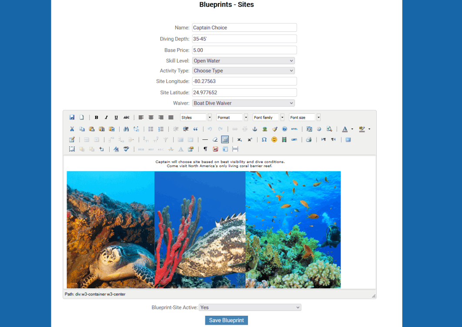Expand the Activity Type dropdown
The height and width of the screenshot is (327, 462).
point(243,71)
